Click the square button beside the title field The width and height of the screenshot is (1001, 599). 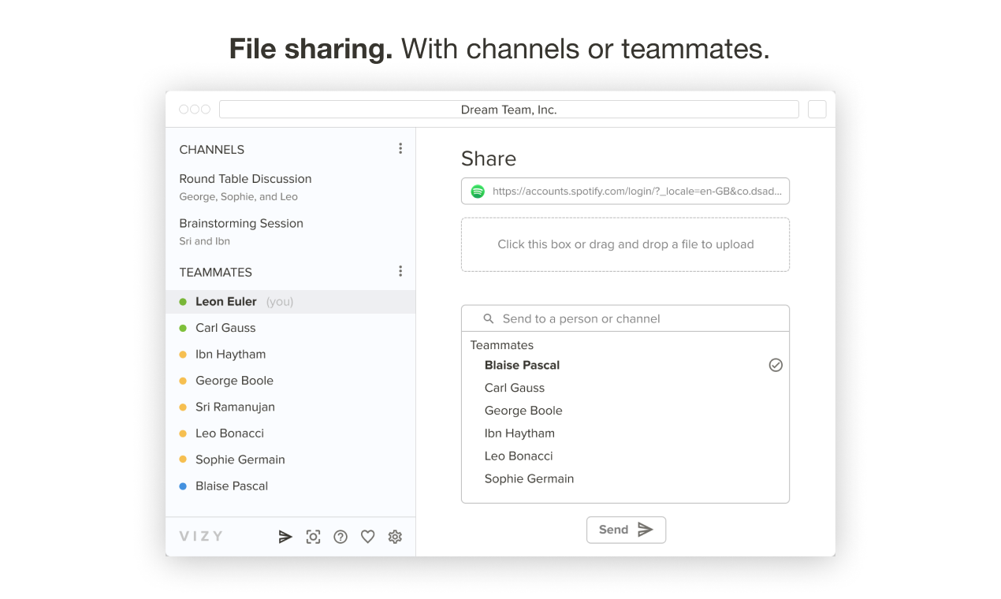tap(817, 110)
